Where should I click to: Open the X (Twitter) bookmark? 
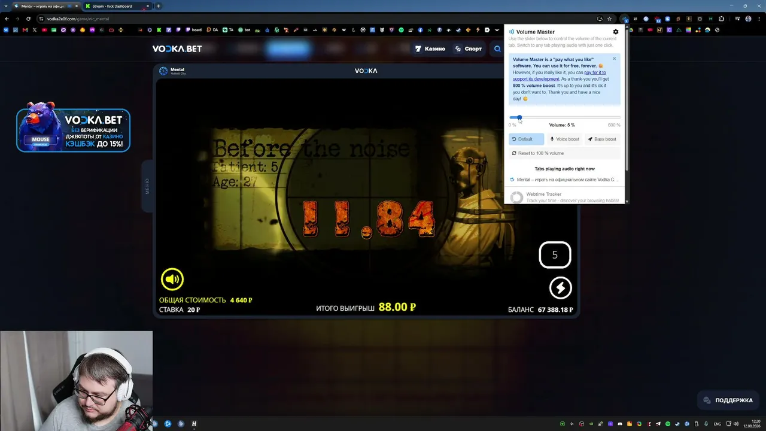[x=35, y=30]
